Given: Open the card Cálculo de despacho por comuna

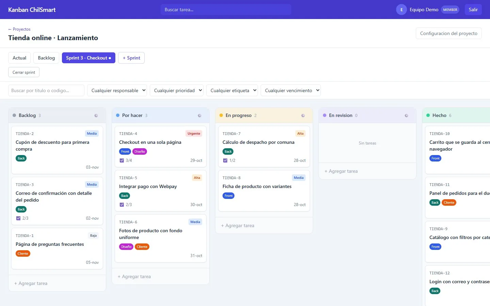Looking at the screenshot, I should 264,147.
